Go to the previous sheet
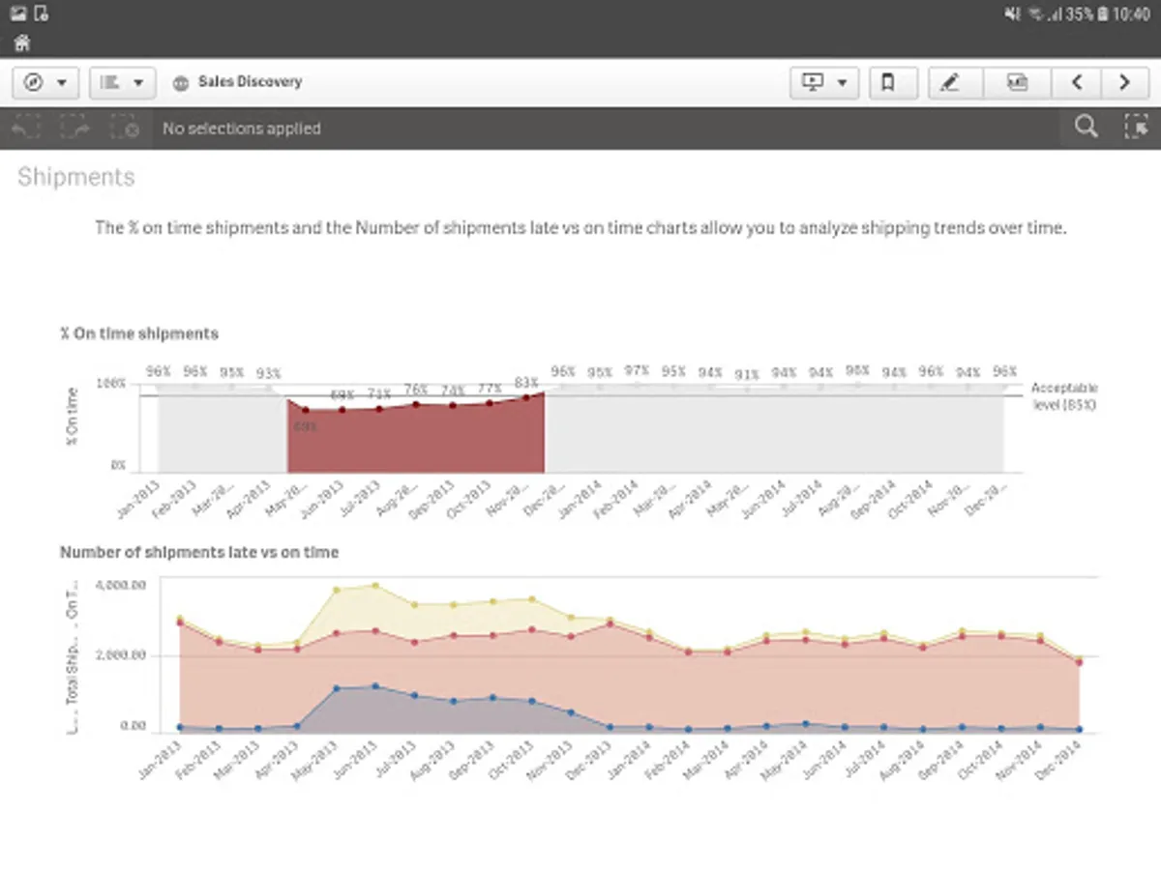Image resolution: width=1161 pixels, height=870 pixels. 1077,83
